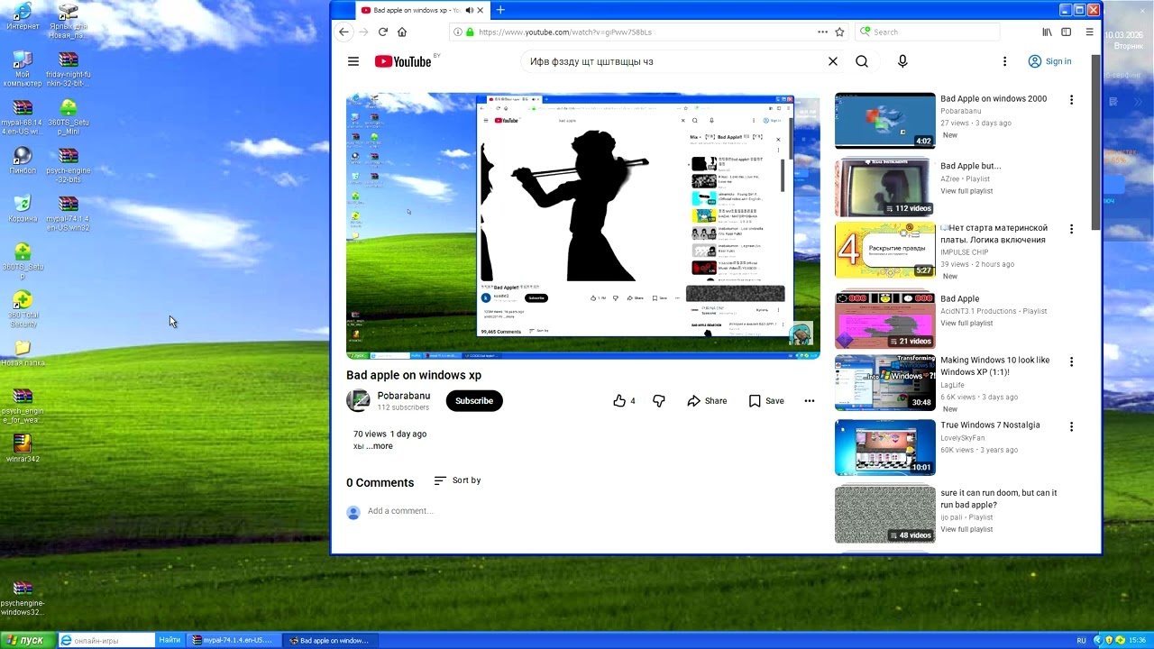Click the YouTube search text field
The height and width of the screenshot is (649, 1154).
coord(672,61)
